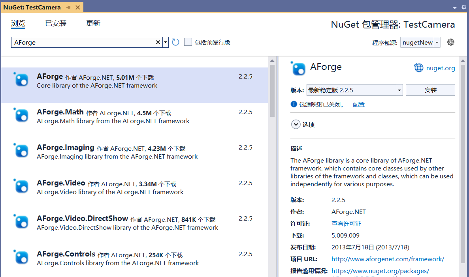Click the 安装 button for AForge

(x=430, y=90)
